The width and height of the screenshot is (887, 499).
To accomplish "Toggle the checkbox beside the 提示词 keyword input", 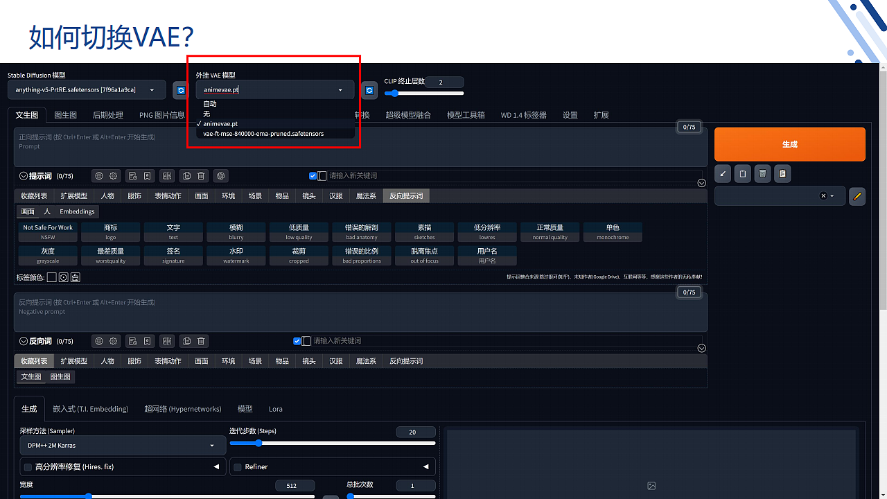I will [x=313, y=176].
